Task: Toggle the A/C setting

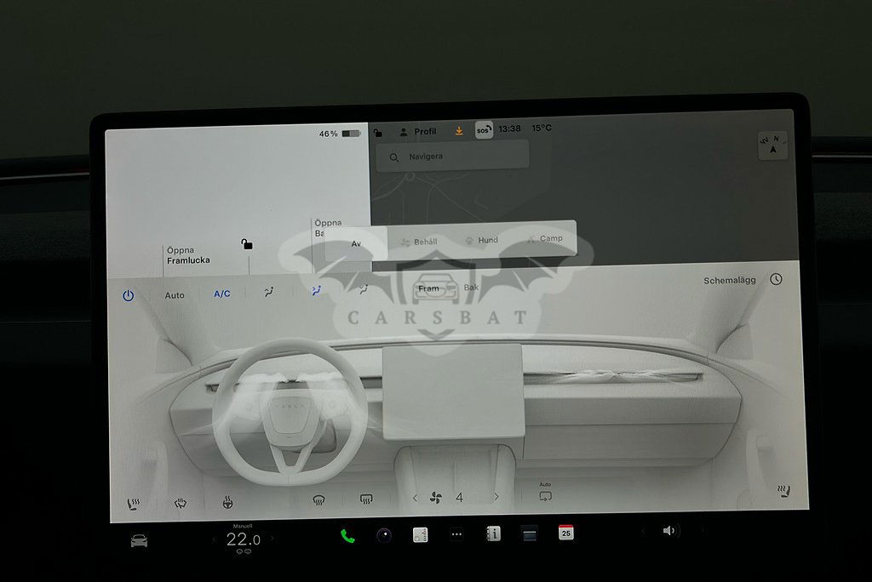Action: point(221,294)
